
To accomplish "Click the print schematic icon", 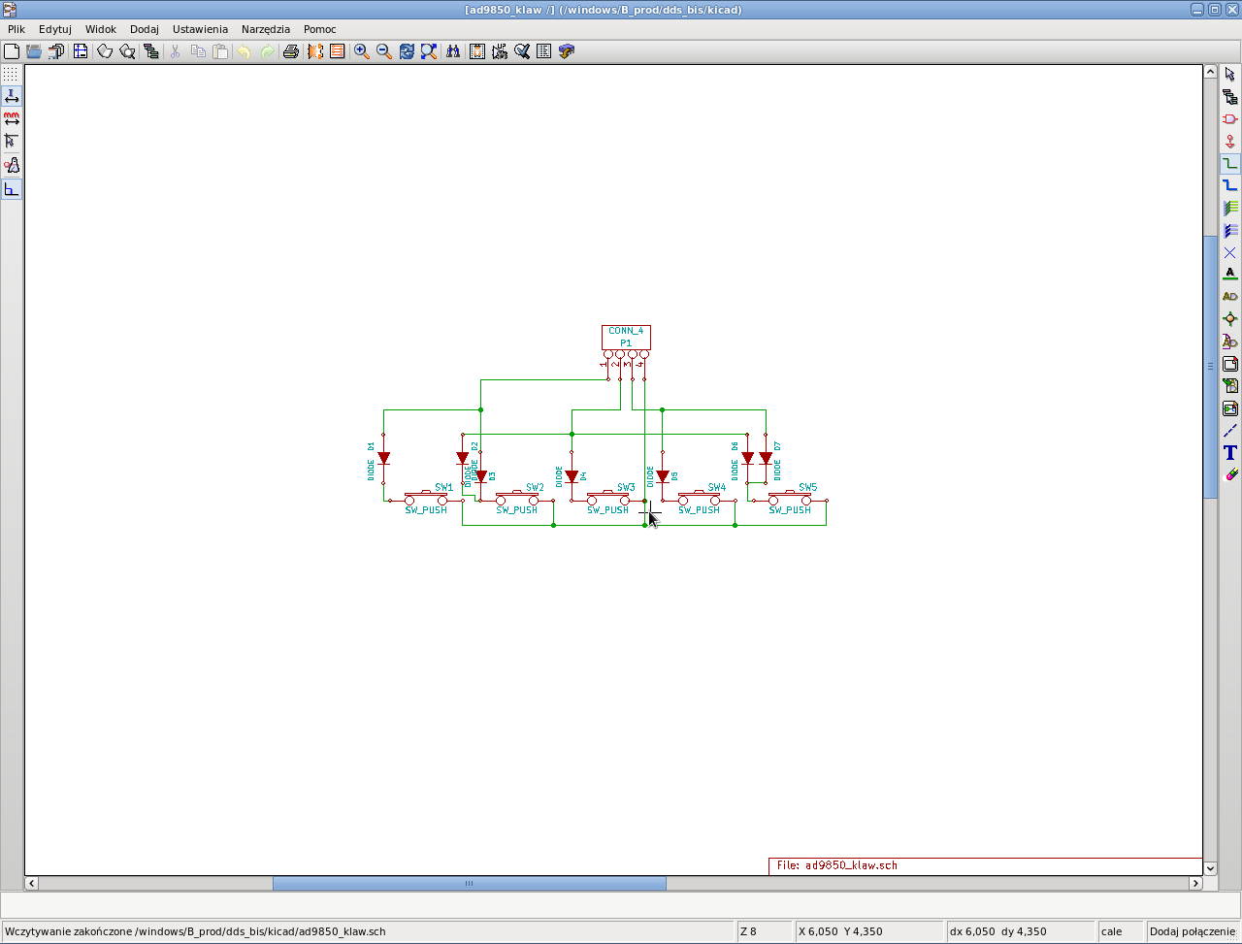I will (290, 51).
